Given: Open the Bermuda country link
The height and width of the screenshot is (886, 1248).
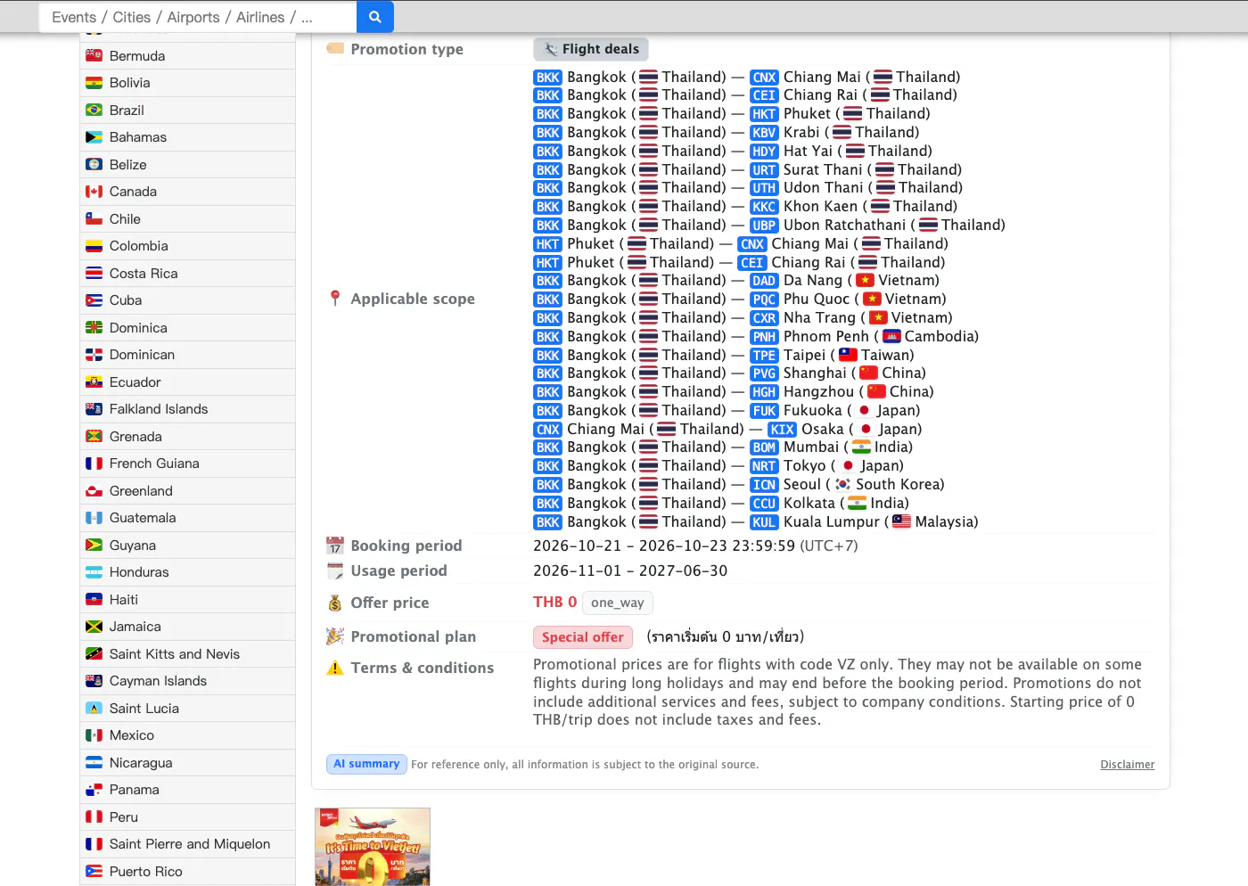Looking at the screenshot, I should pyautogui.click(x=137, y=55).
